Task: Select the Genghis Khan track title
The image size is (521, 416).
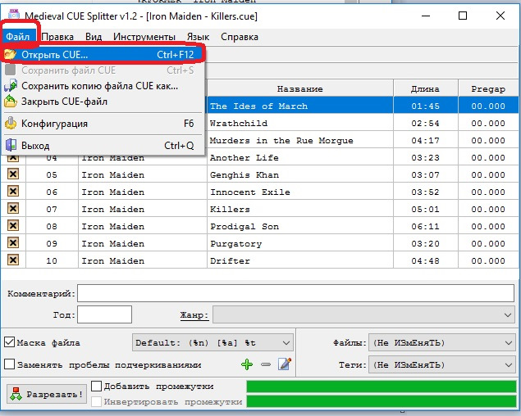Action: pos(245,175)
